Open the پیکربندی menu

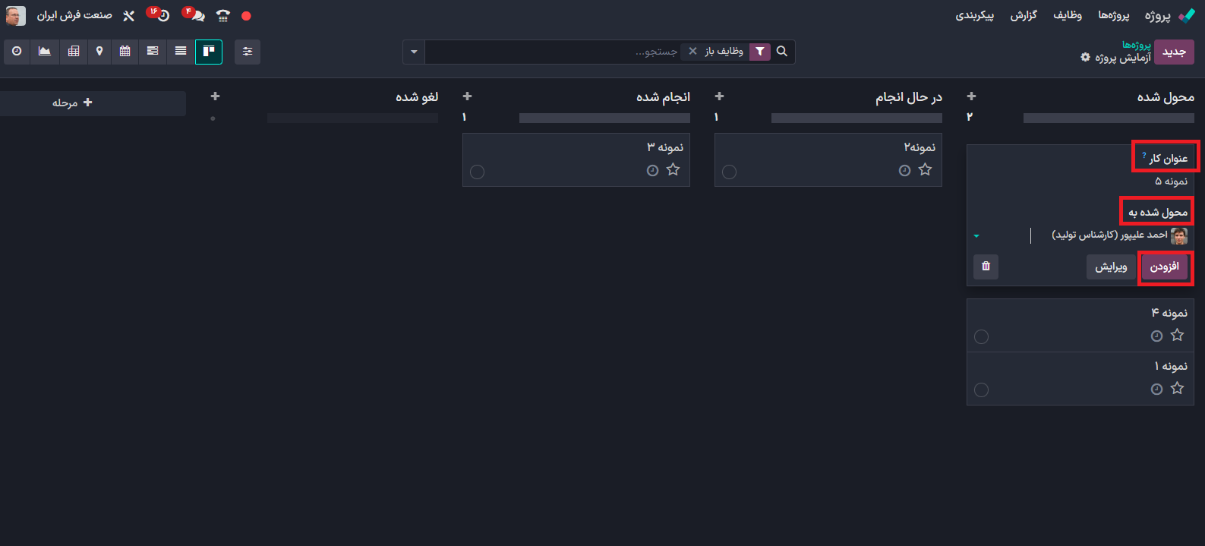[974, 15]
